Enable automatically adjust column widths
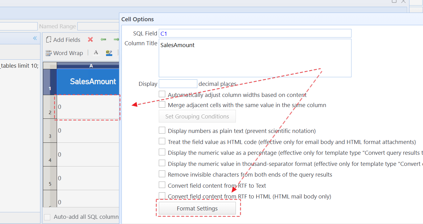423x224 pixels. [x=162, y=94]
